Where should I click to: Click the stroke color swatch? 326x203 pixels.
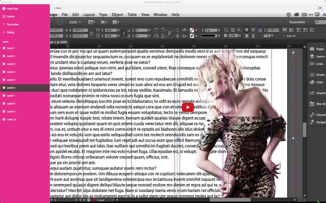click(x=192, y=36)
